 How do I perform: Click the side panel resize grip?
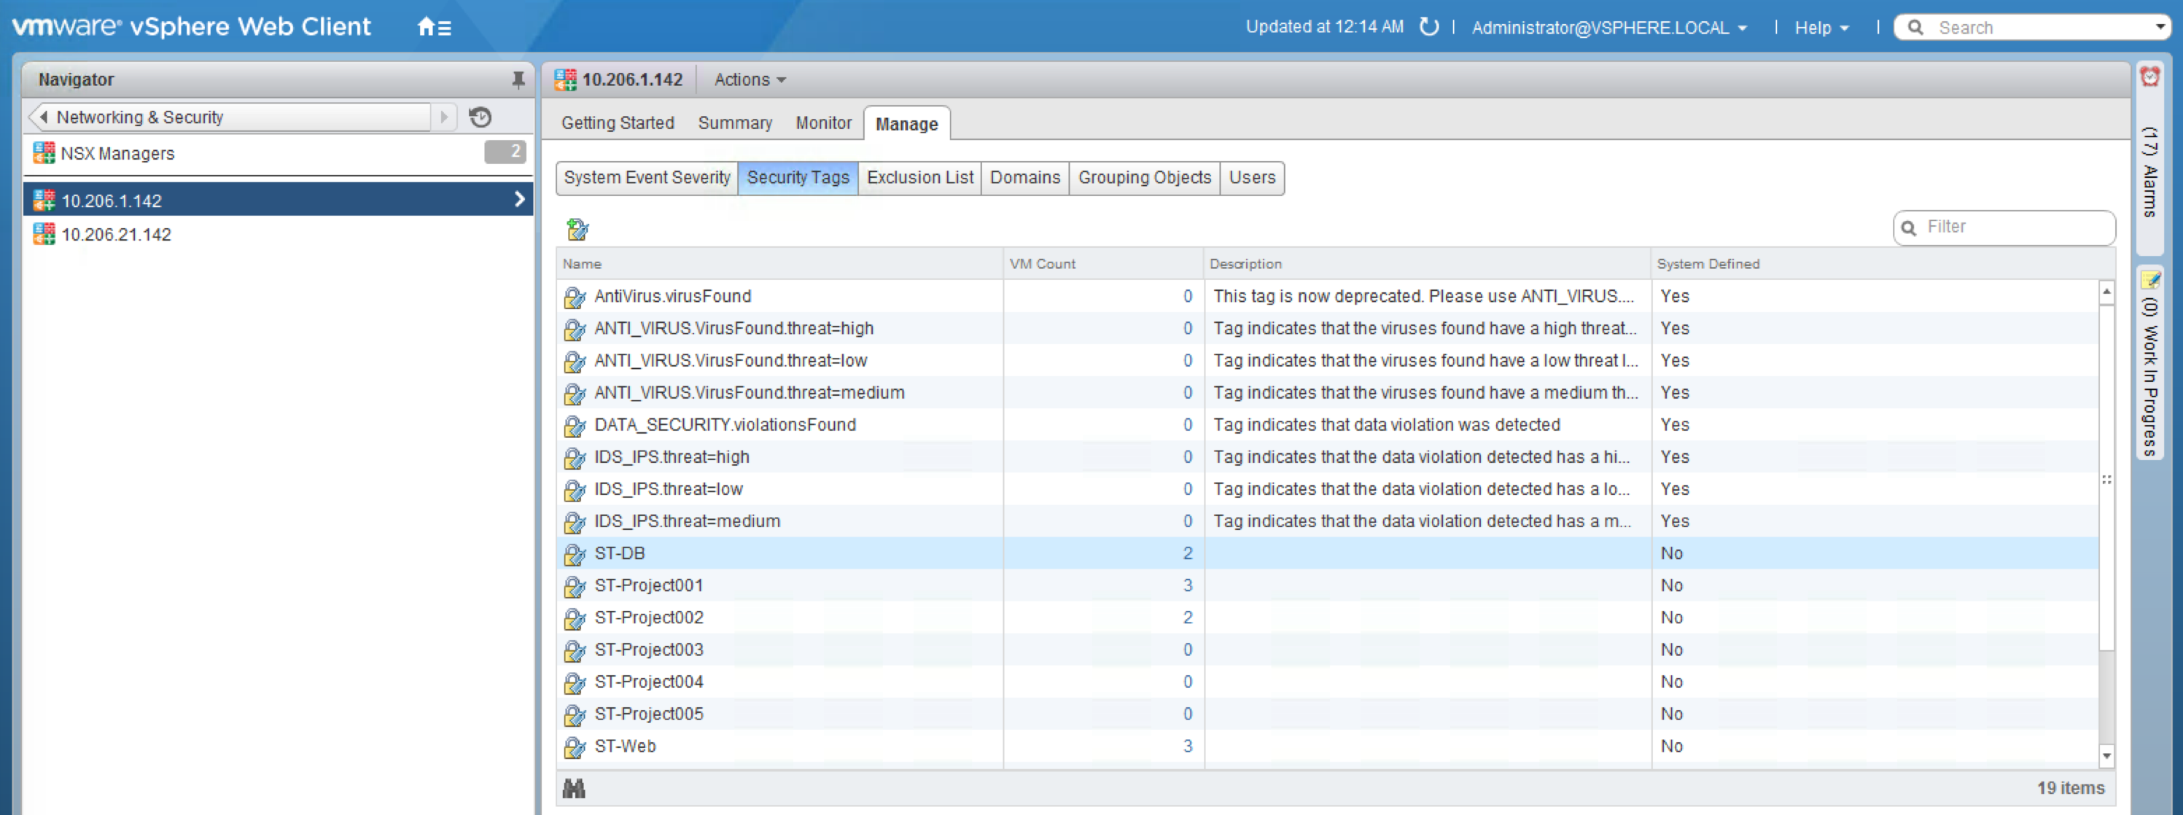coord(2106,480)
